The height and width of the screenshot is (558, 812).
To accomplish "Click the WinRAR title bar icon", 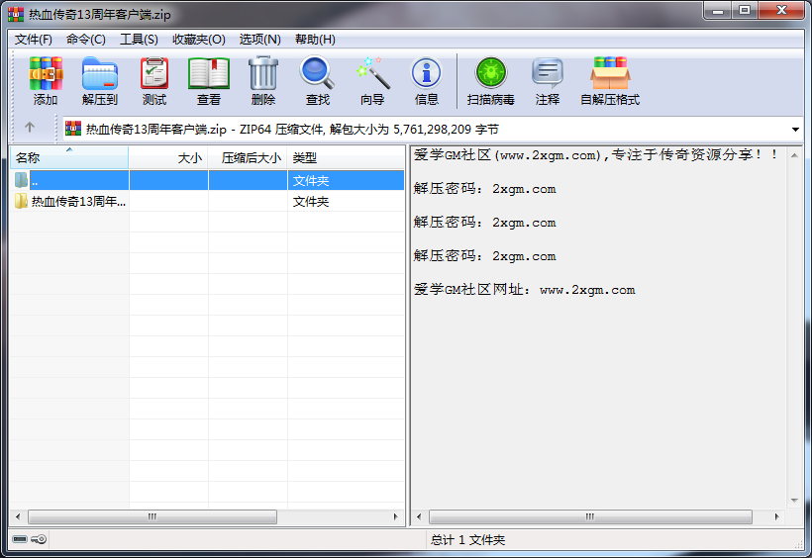I will tap(16, 14).
